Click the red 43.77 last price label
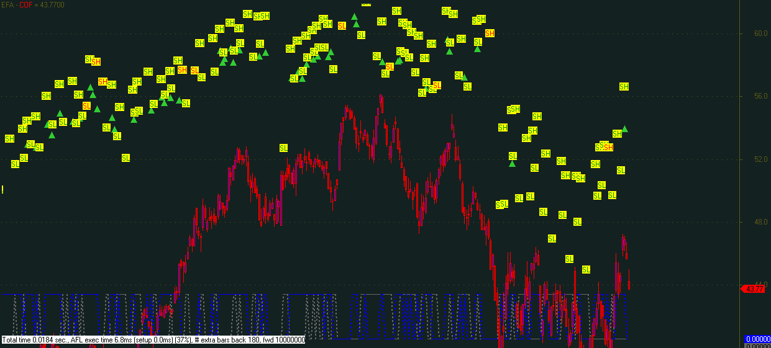771x348 pixels. (754, 288)
